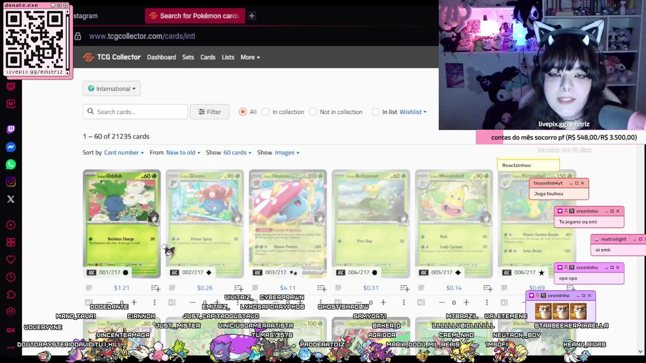Select the All radio button
The image size is (646, 363).
[x=243, y=111]
